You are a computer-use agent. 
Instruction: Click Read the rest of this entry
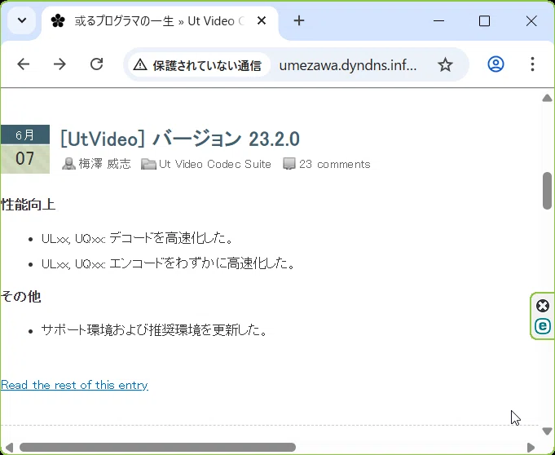74,385
